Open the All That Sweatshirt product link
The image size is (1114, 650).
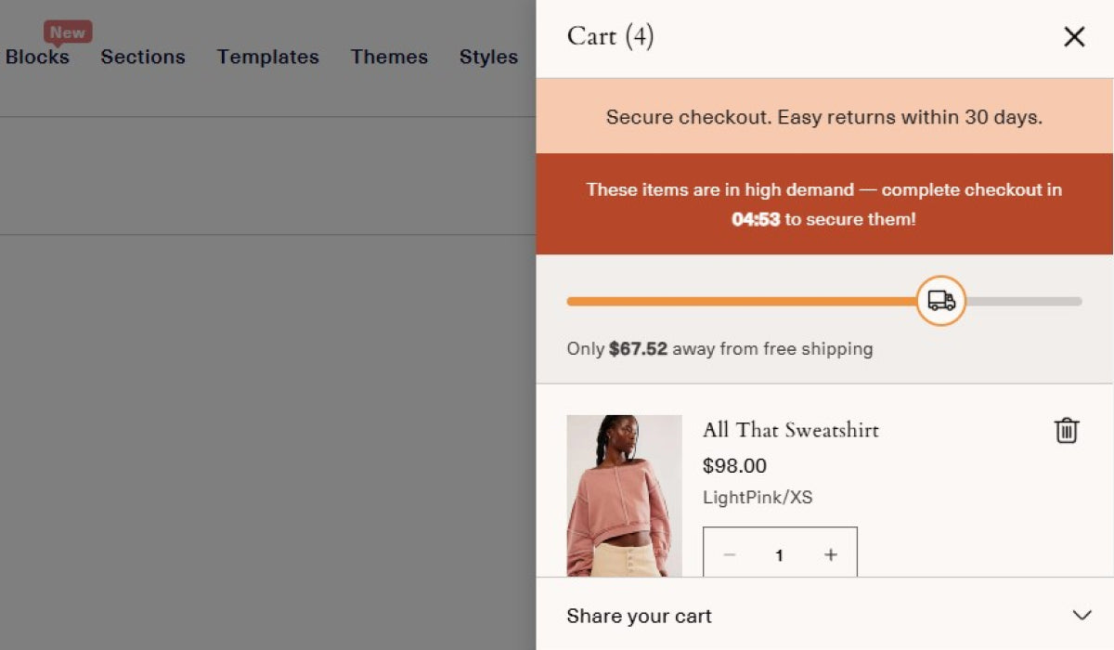coord(790,430)
